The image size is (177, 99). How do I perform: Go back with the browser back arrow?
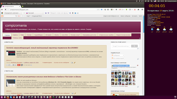click(x=6, y=10)
